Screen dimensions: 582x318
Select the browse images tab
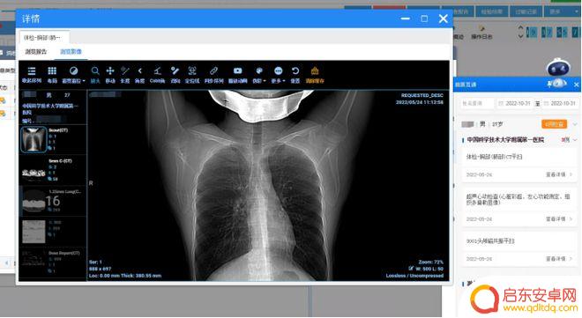point(71,51)
